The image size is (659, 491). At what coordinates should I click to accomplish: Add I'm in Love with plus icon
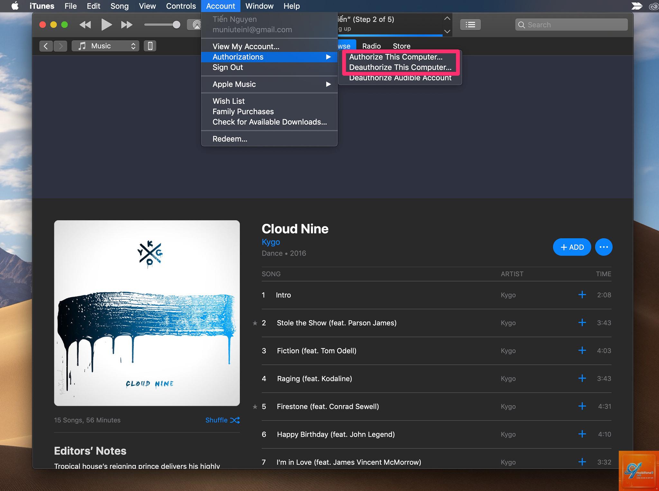(582, 462)
